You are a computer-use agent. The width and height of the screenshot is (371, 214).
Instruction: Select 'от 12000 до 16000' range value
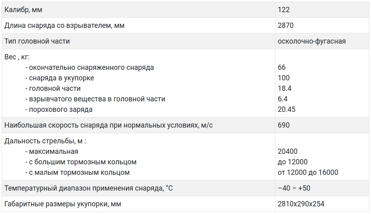pyautogui.click(x=308, y=172)
